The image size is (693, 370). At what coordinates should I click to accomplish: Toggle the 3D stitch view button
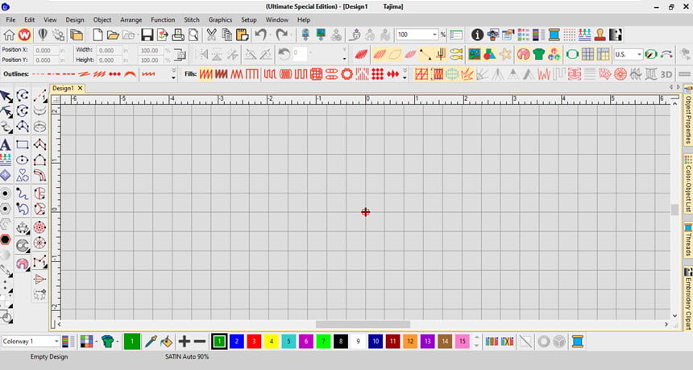click(x=666, y=74)
